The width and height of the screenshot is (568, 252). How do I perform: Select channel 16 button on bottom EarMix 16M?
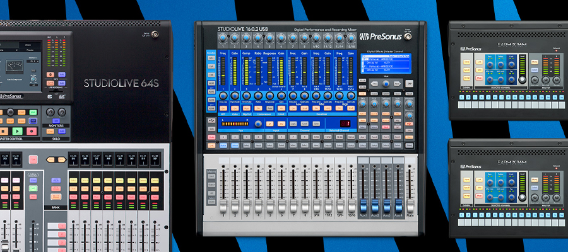(562, 215)
